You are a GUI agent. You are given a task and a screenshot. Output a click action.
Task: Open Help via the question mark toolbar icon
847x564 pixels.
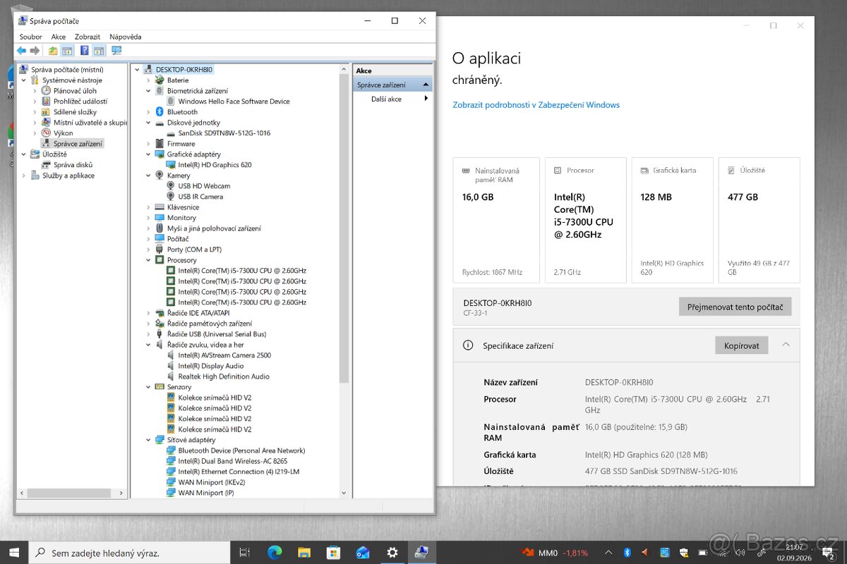coord(85,51)
